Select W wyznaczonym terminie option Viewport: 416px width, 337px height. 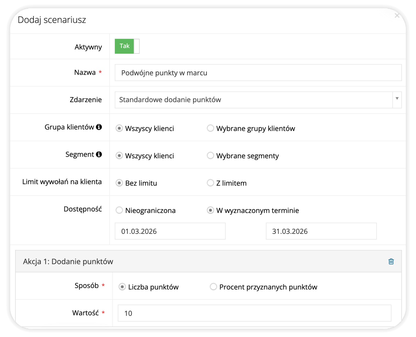pyautogui.click(x=210, y=210)
